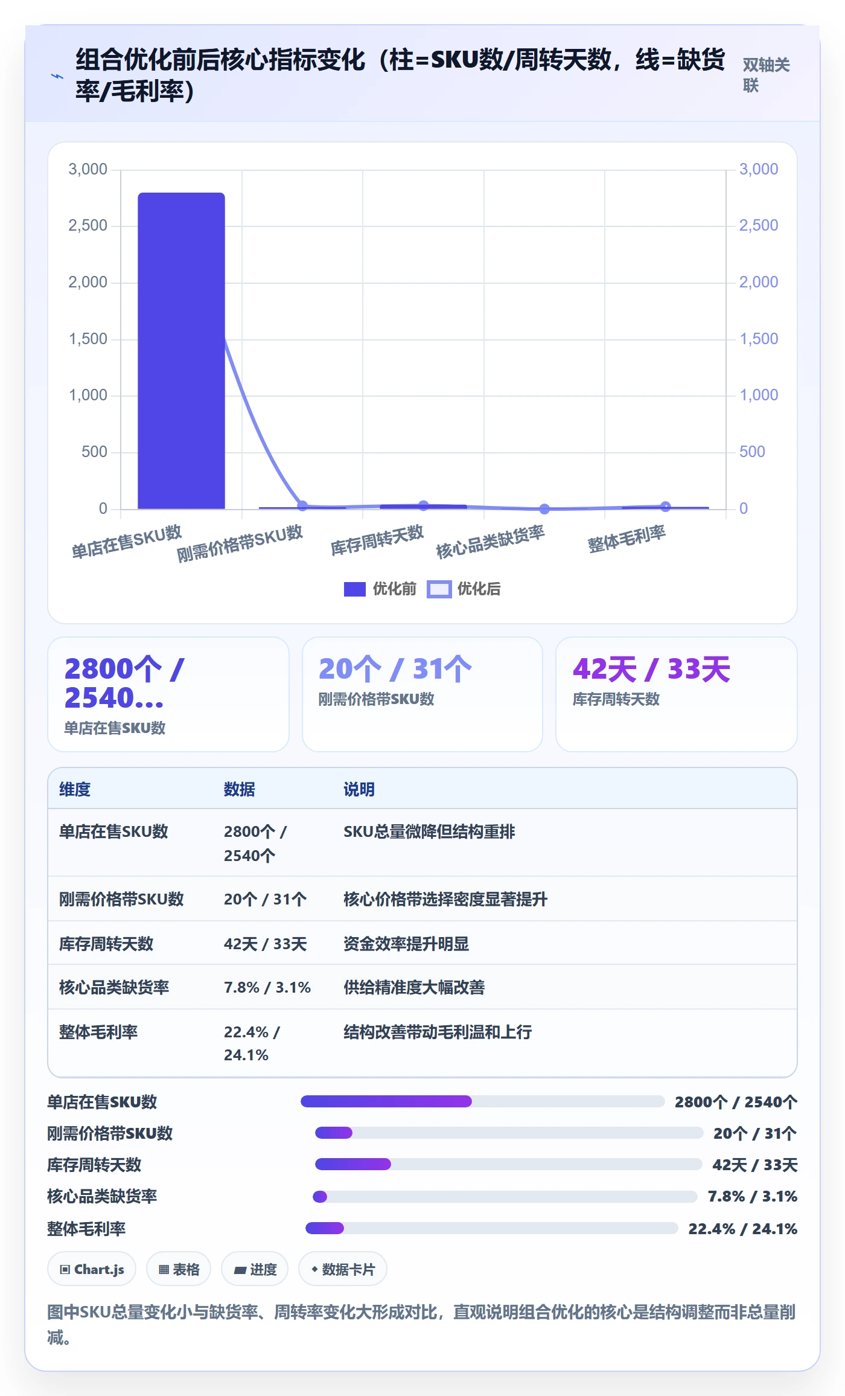Toggle the 优化后 legend swatch
Image resolution: width=845 pixels, height=1396 pixels.
coord(439,589)
